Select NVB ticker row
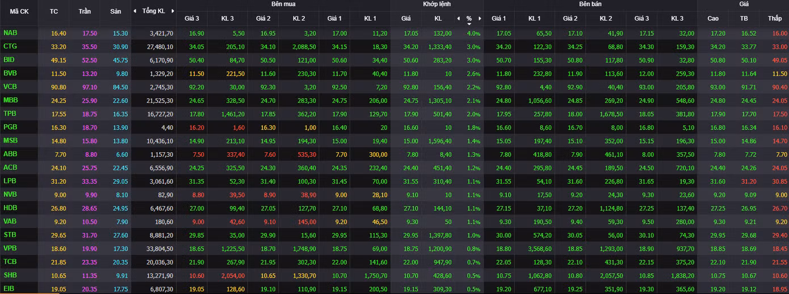 tap(394, 195)
